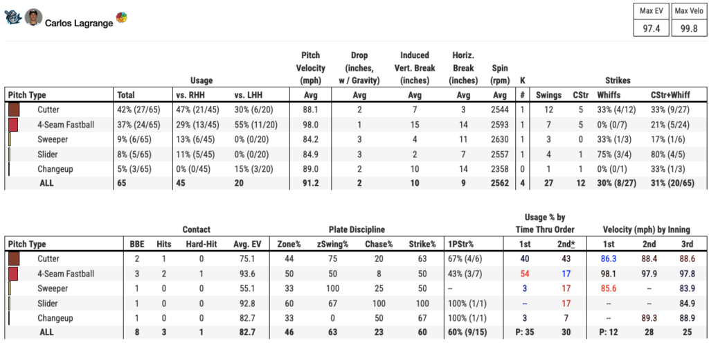Click the Max EV stat box
This screenshot has width=709, height=343.
coord(652,19)
